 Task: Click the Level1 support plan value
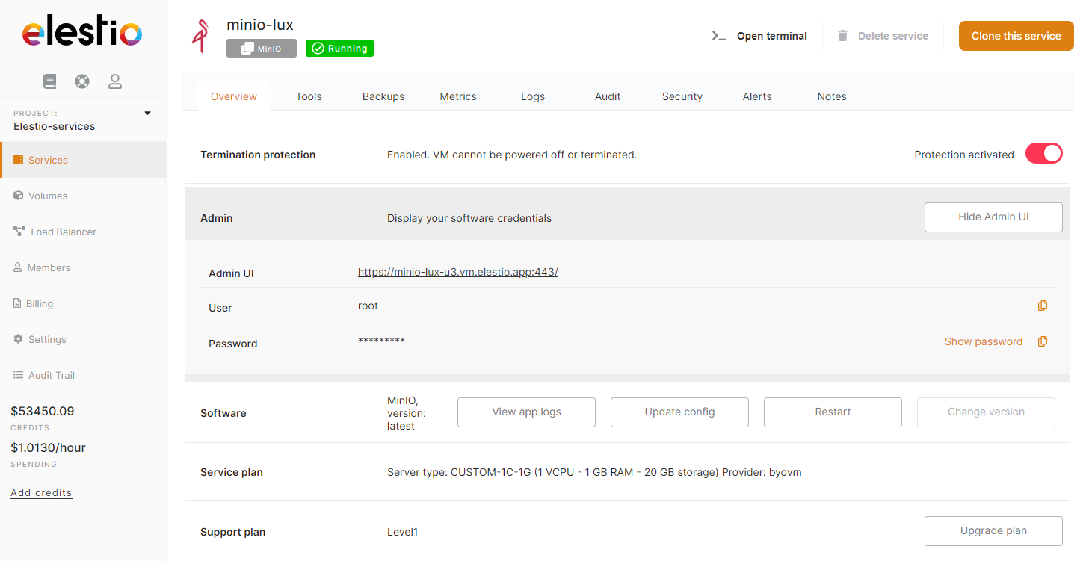click(x=403, y=532)
